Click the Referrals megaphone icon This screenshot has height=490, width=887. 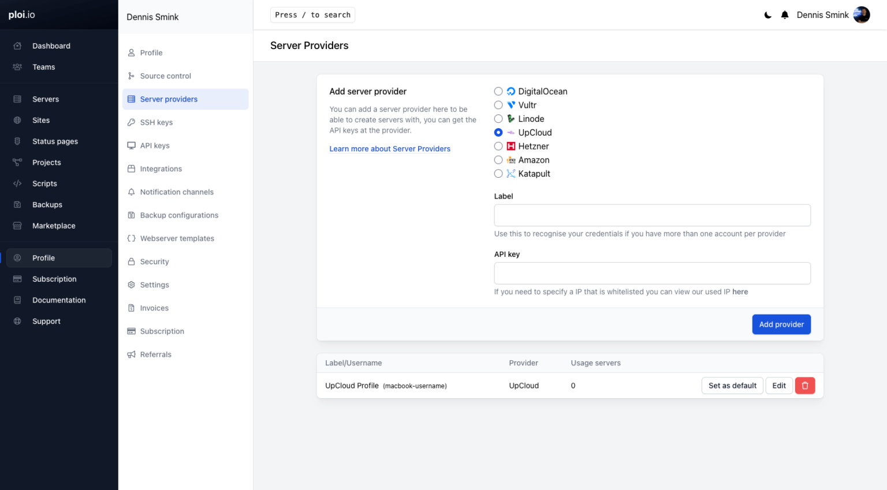pos(131,354)
